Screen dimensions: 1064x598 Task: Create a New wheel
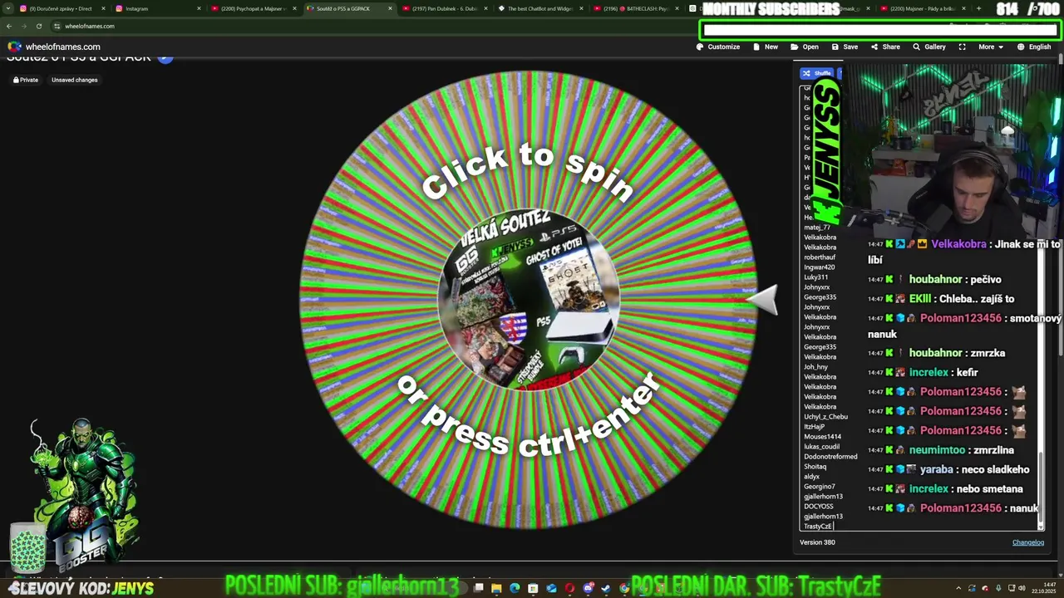(766, 47)
